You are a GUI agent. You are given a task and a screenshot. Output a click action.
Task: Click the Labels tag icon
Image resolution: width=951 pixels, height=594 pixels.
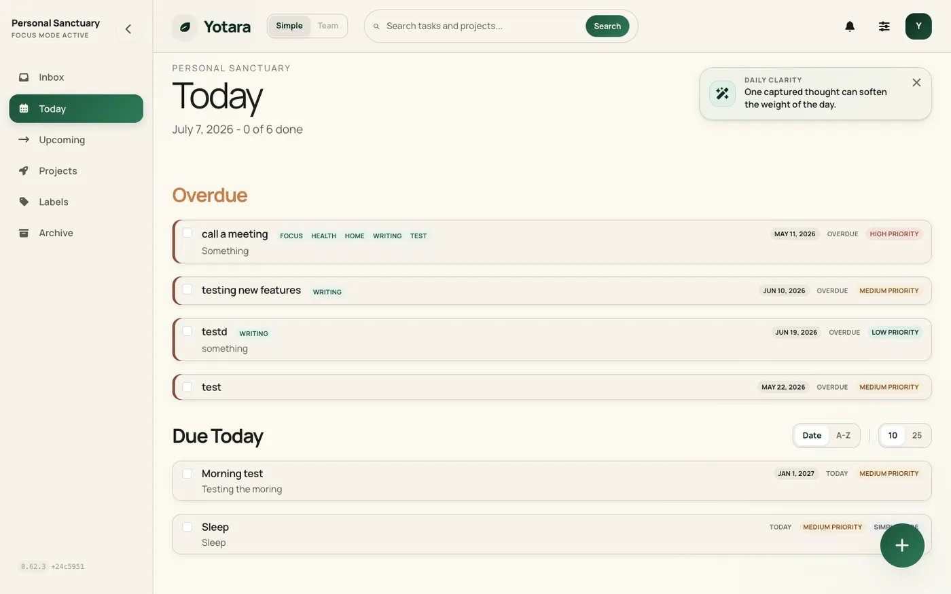24,202
